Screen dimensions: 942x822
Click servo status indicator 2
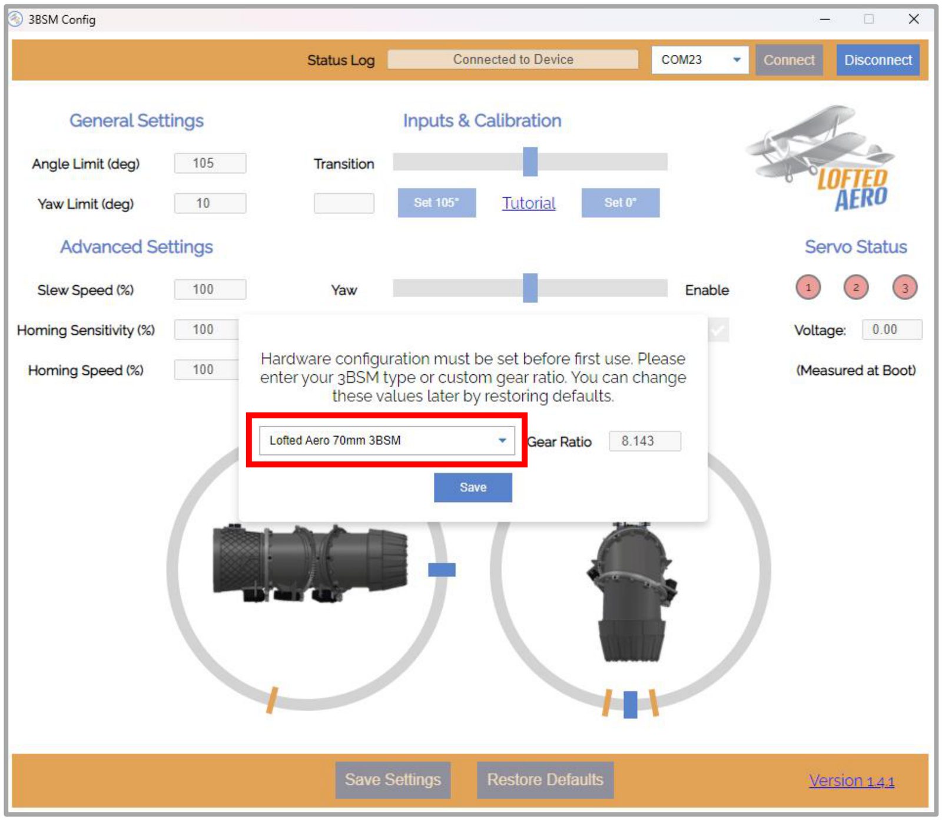click(856, 288)
